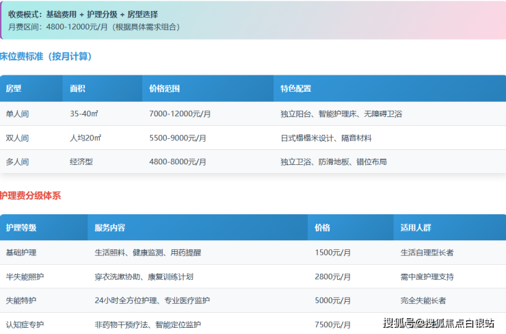The width and height of the screenshot is (506, 334).
Task: Select the 单人间 row label
Action: click(x=17, y=114)
